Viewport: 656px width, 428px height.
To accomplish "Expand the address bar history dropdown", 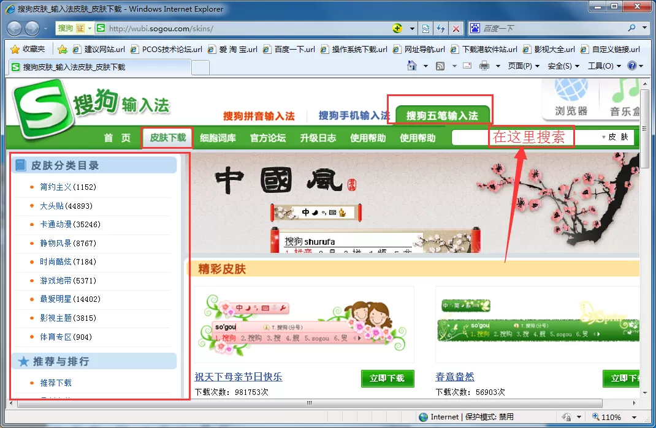I will (412, 28).
